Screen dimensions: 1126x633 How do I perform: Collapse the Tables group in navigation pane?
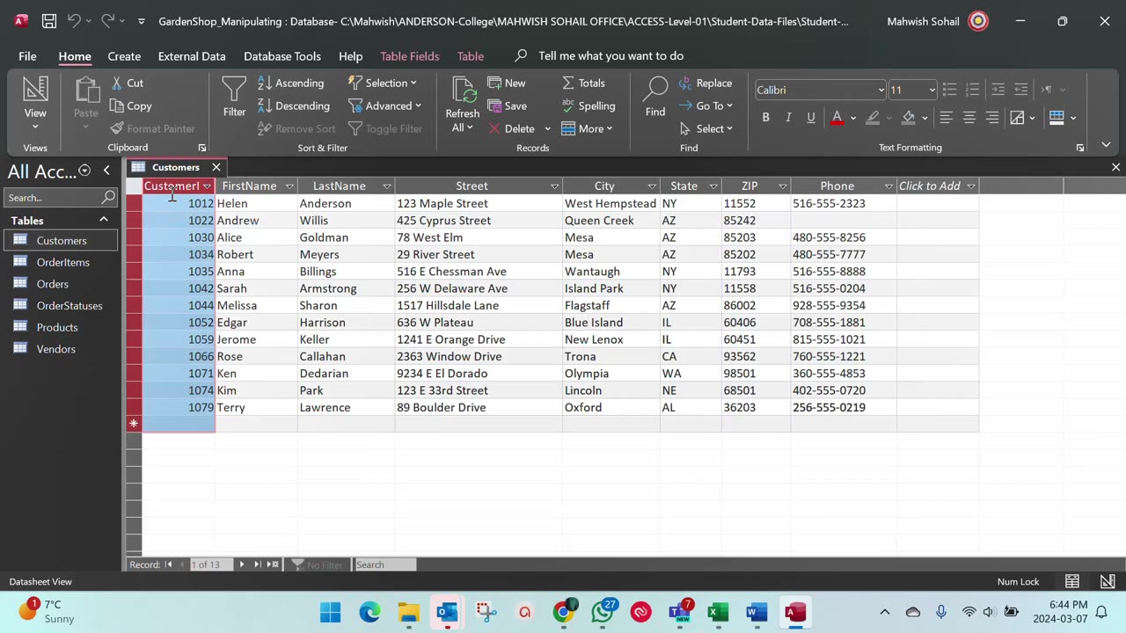(103, 220)
